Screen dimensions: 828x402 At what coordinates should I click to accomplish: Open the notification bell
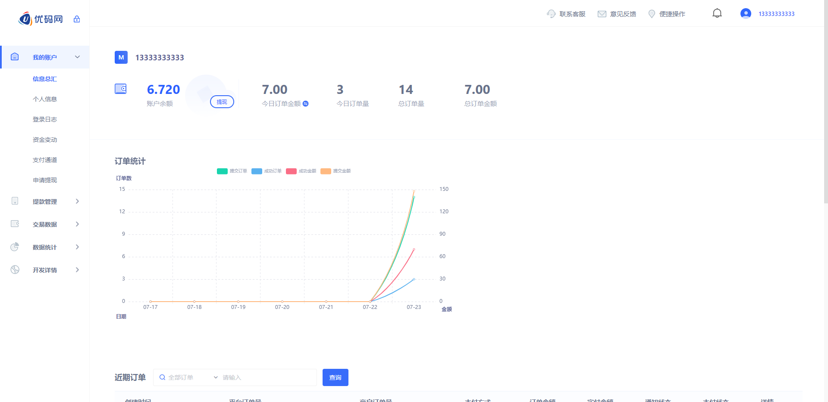[717, 13]
